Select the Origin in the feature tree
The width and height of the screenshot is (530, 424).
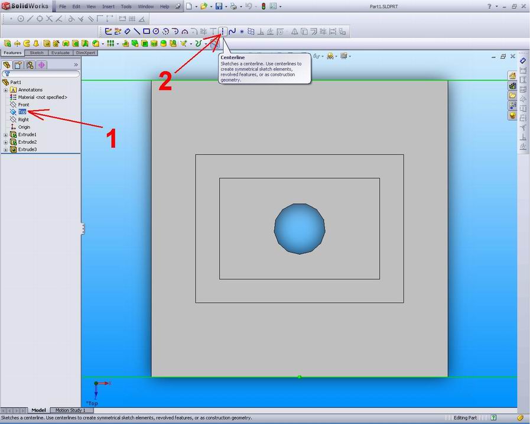(x=25, y=127)
